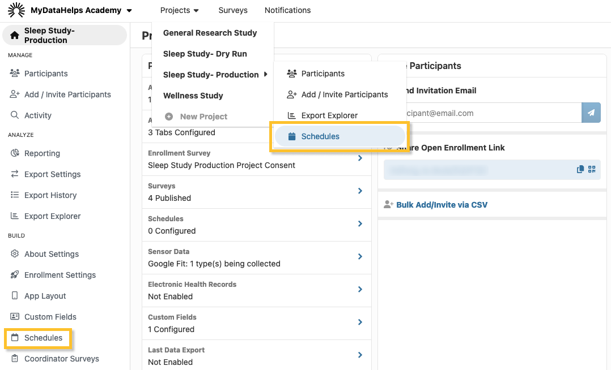Expand the Sensor Data row chevron

[360, 257]
